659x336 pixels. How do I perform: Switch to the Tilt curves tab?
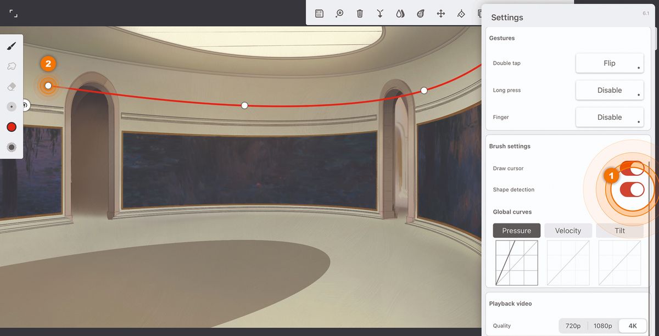coord(619,230)
